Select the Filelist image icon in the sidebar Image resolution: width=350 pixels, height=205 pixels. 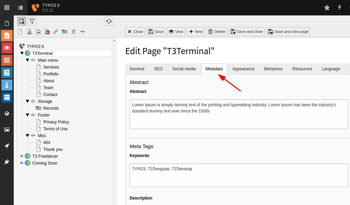coord(7,129)
